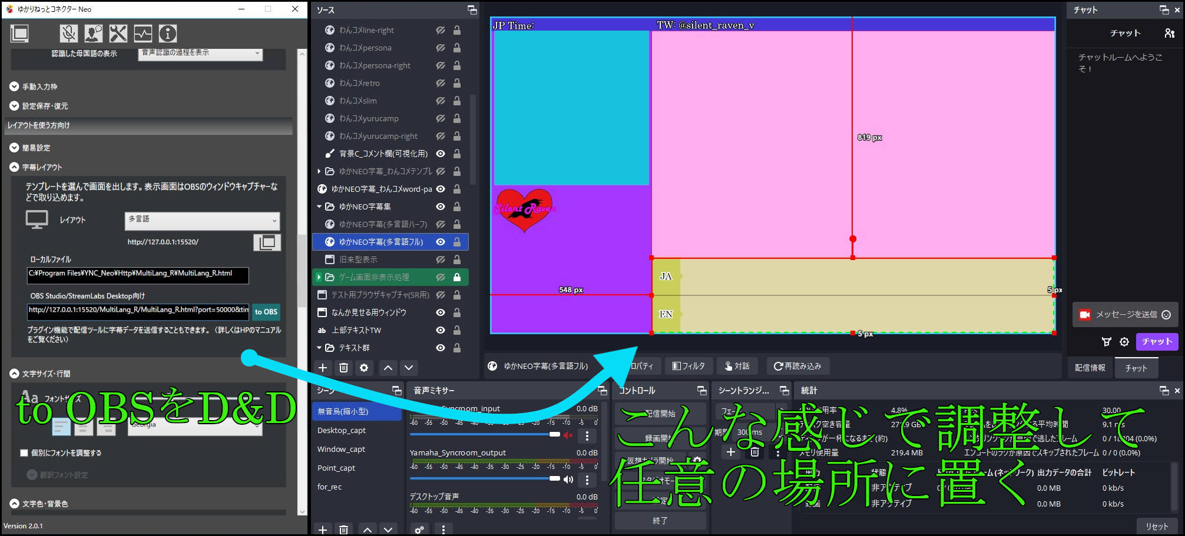Collapse ゆかNEO字幕集 group
Viewport: 1185px width, 536px height.
tap(319, 207)
